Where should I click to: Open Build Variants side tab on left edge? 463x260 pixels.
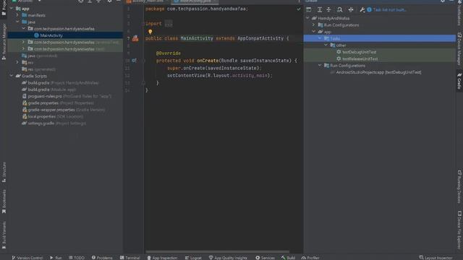4,235
